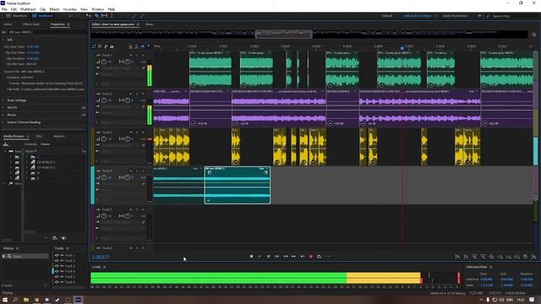Solo Track 4 with S button
This screenshot has height=304, width=541.
pos(137,171)
